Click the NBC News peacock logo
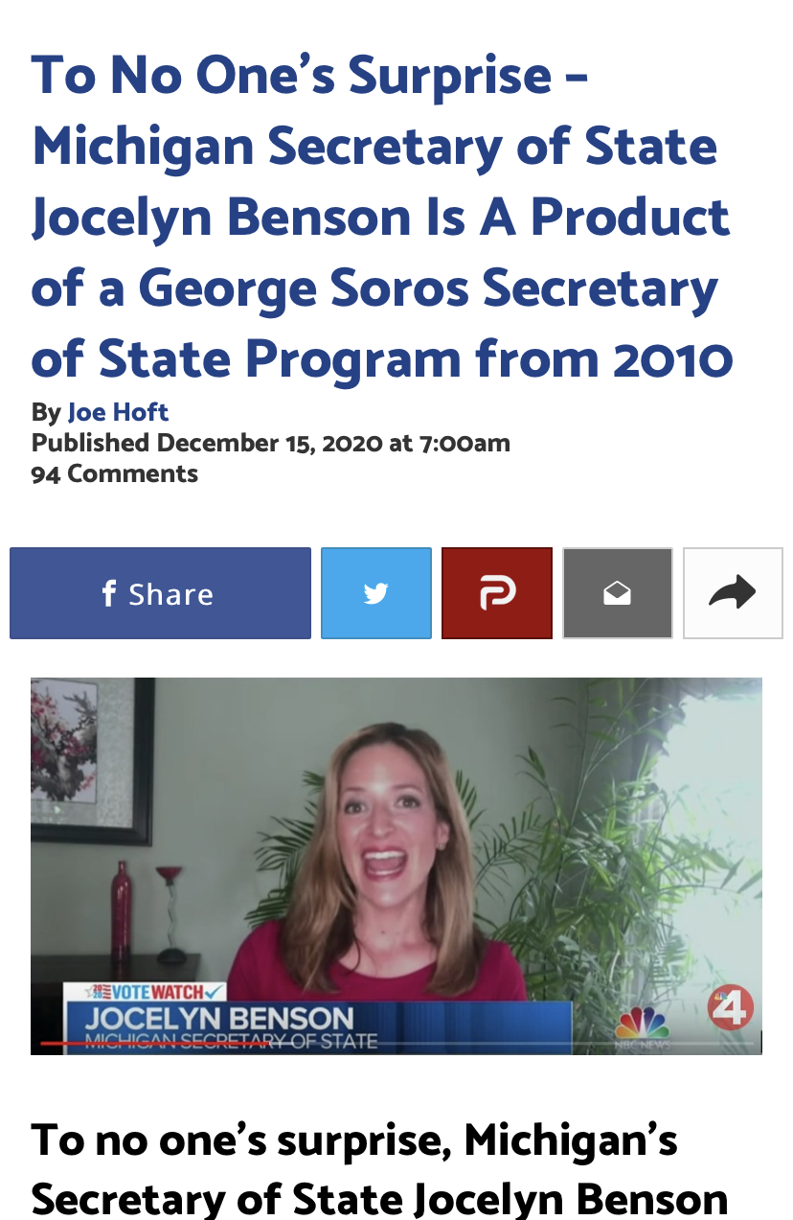Screen dimensions: 793x1220 (x=643, y=1026)
